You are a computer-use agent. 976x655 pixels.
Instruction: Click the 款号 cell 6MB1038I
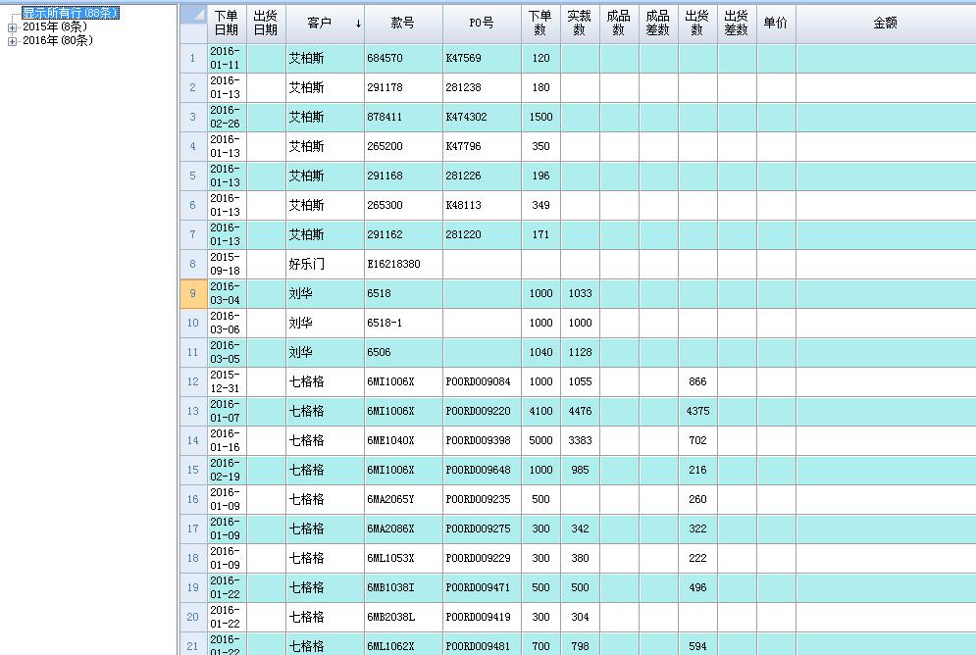(403, 587)
